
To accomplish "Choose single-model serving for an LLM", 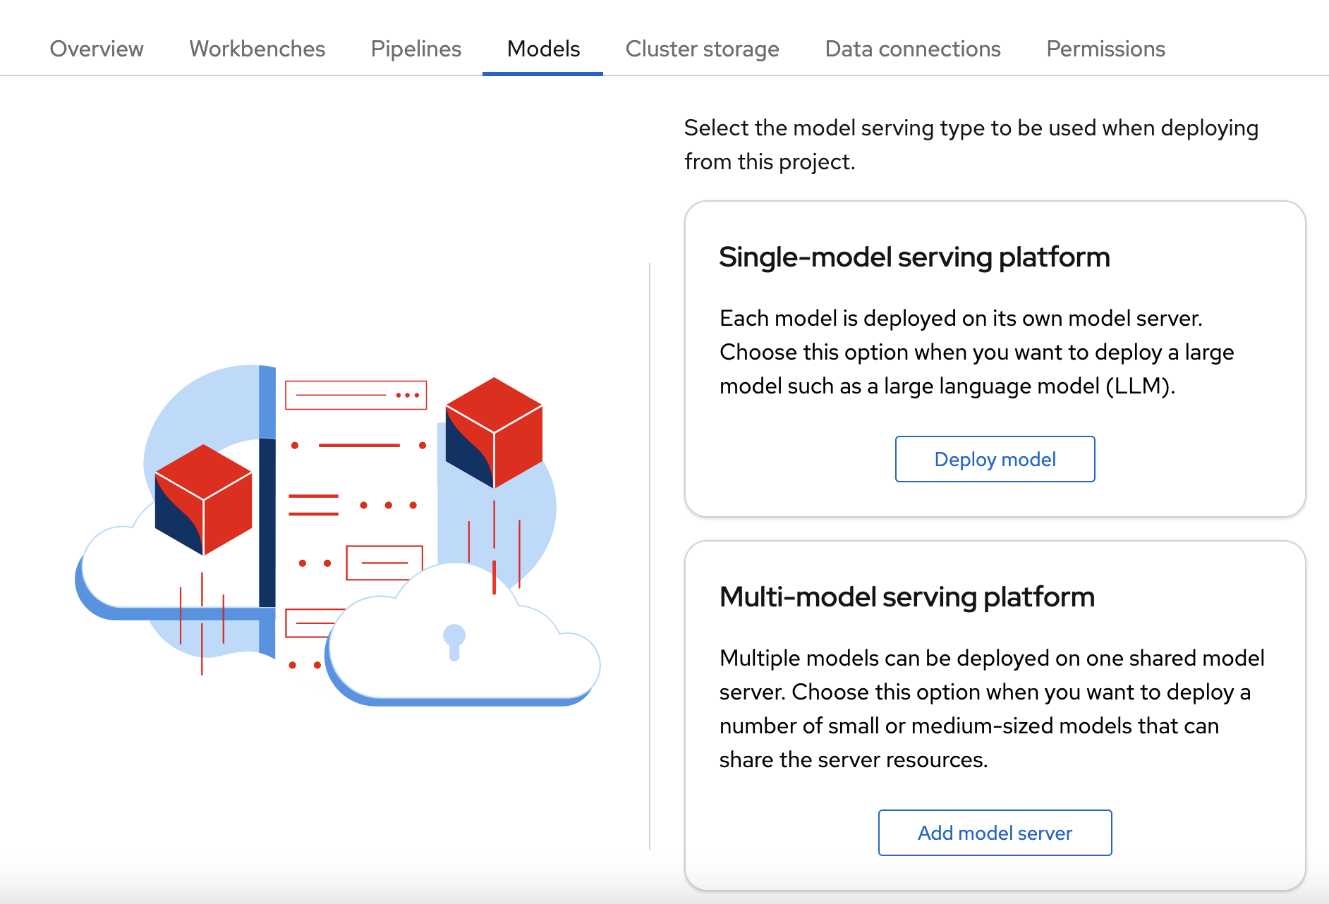I will pyautogui.click(x=995, y=459).
